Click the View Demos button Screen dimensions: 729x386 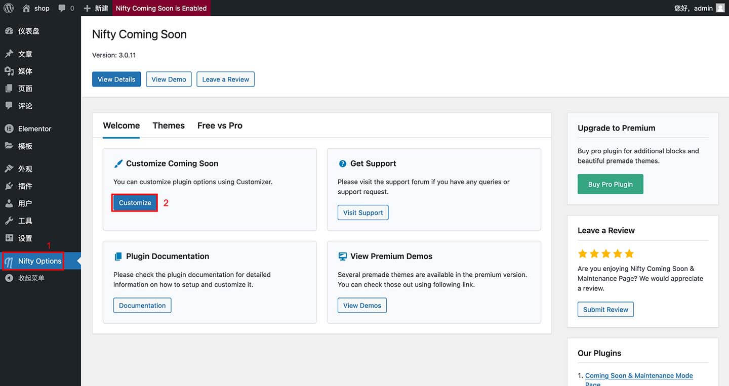click(x=362, y=306)
